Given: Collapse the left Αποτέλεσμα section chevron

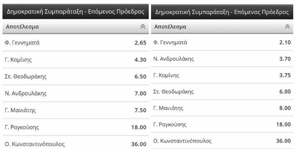Looking at the screenshot, I should pyautogui.click(x=142, y=27).
